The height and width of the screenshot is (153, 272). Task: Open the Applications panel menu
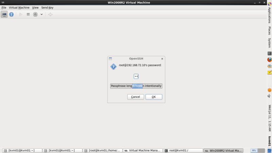point(269,15)
